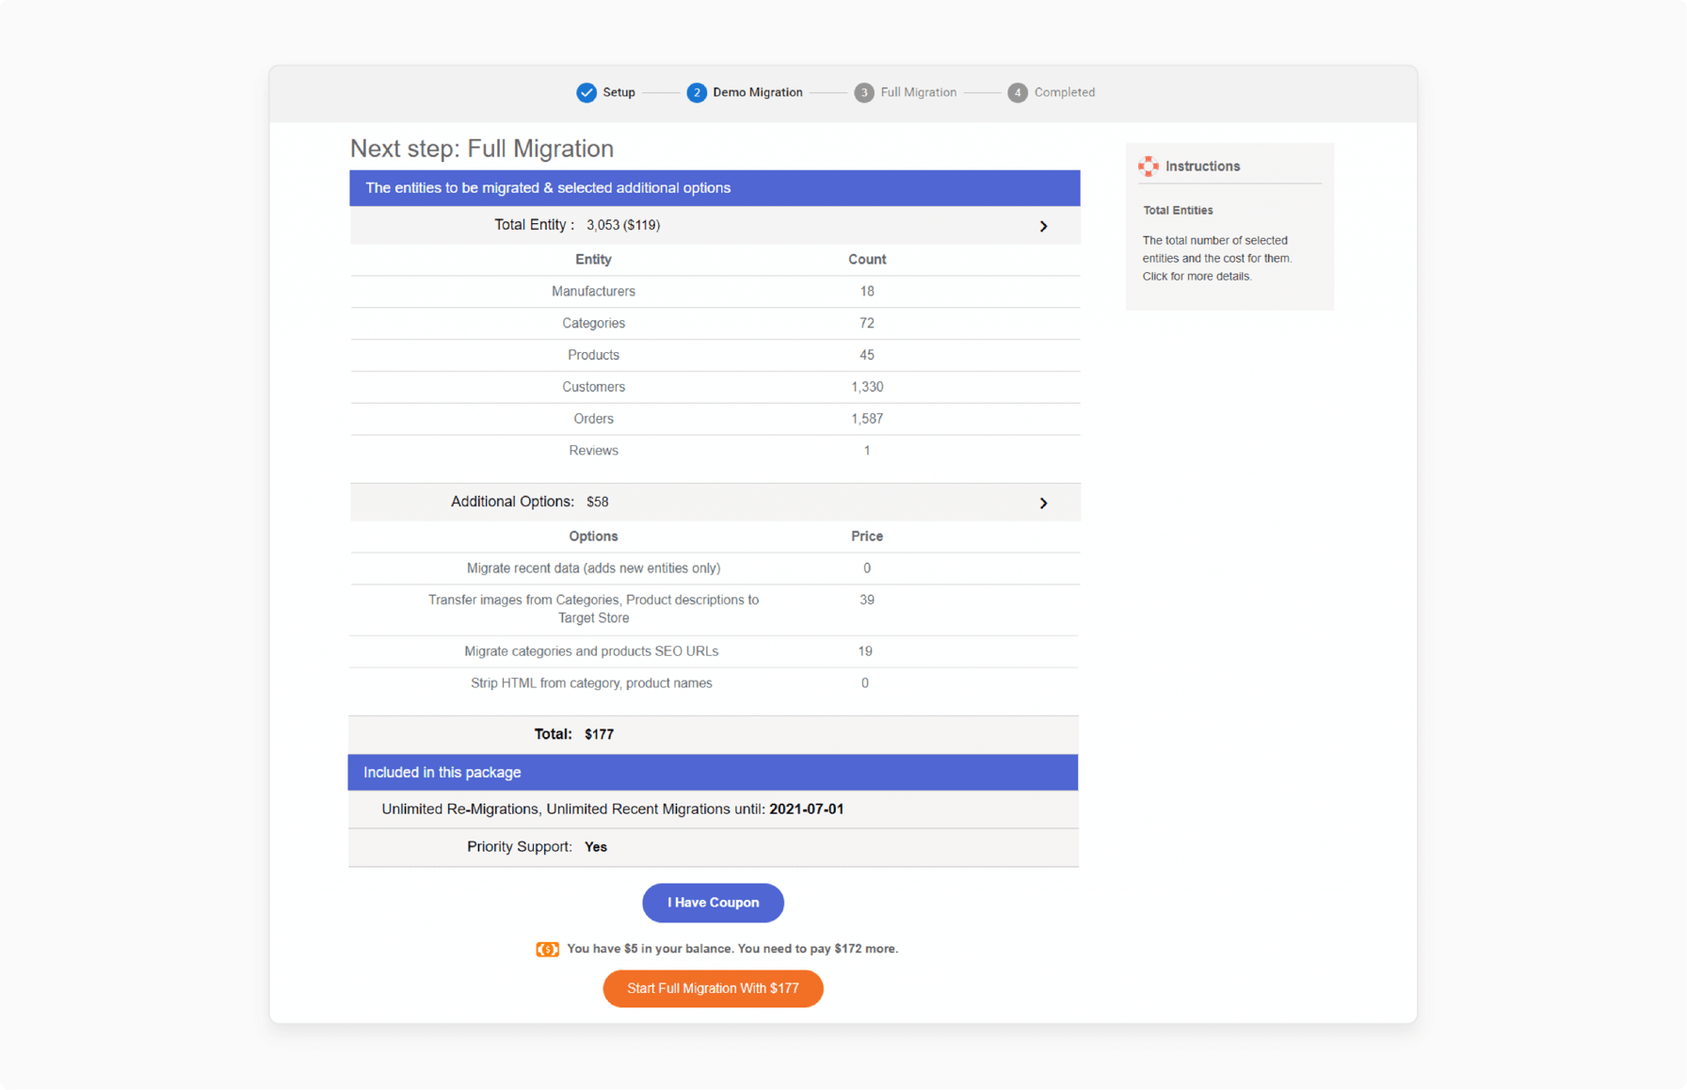Click the step 4 Completed circle
Screen dimensions: 1687x1090
1018,92
